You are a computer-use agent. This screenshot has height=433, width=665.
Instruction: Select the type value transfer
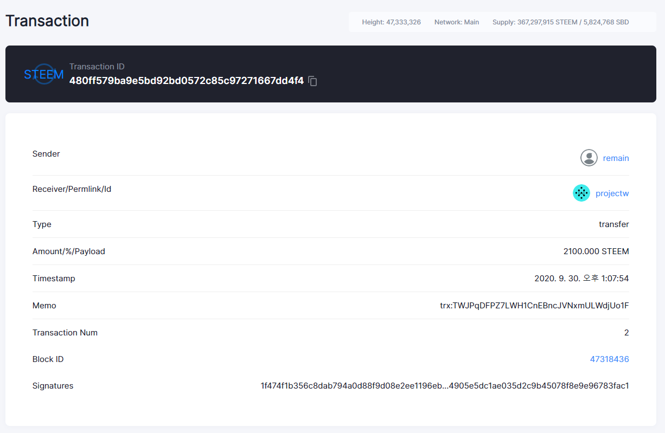point(614,224)
